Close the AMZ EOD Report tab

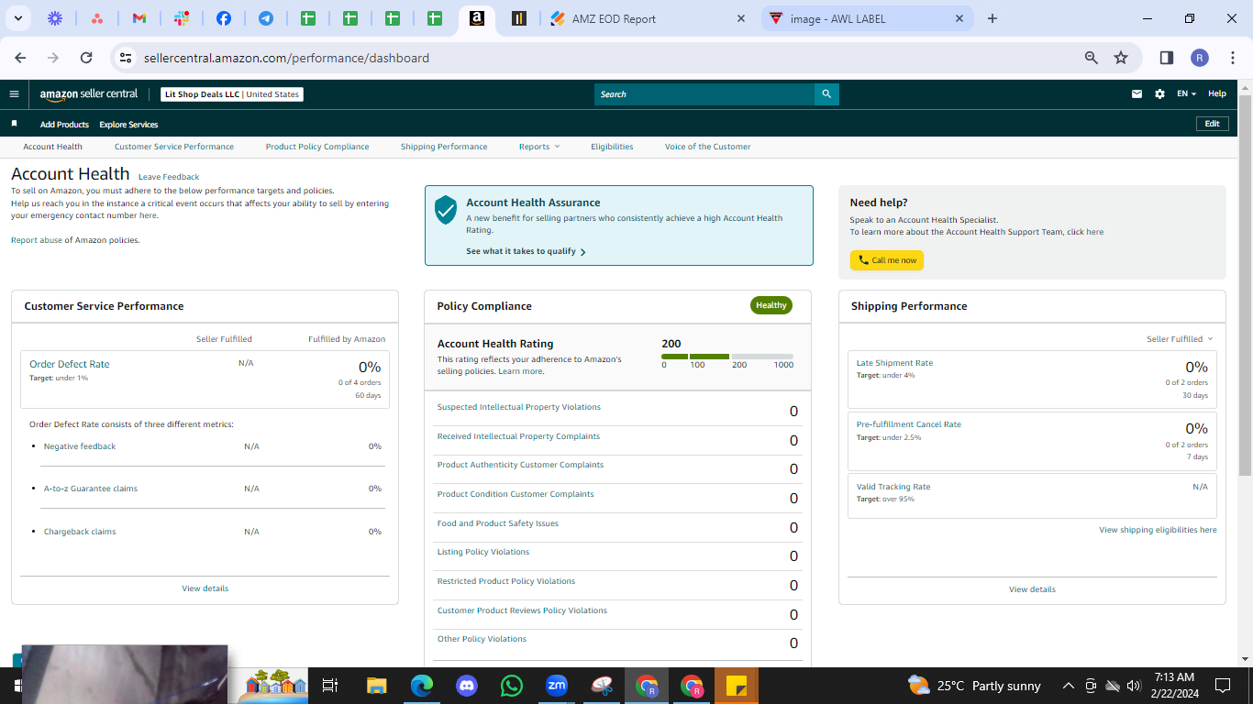tap(741, 18)
